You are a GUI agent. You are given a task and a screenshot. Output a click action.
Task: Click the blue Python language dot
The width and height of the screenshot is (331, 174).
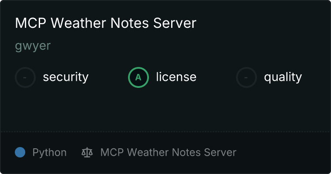point(20,152)
